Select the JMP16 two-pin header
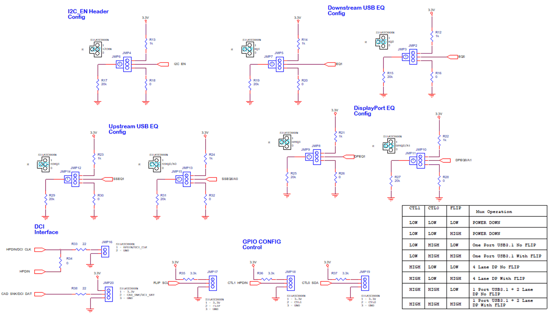The height and width of the screenshot is (315, 552). click(x=105, y=251)
